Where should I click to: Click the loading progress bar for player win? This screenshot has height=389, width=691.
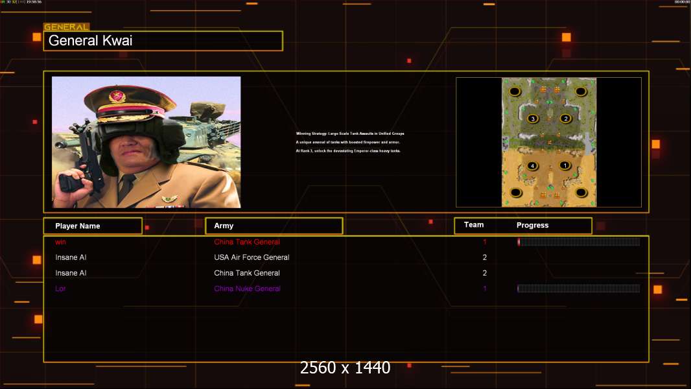(x=578, y=242)
